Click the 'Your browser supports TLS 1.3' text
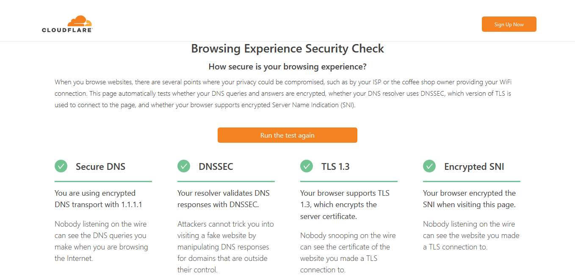The image size is (575, 277). tap(345, 205)
